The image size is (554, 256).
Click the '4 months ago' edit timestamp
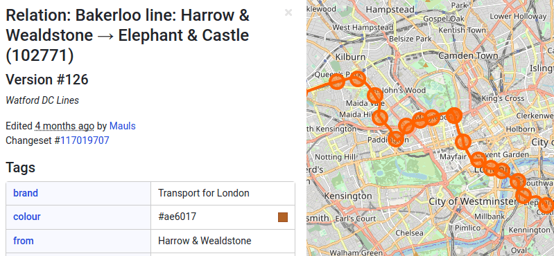(64, 126)
